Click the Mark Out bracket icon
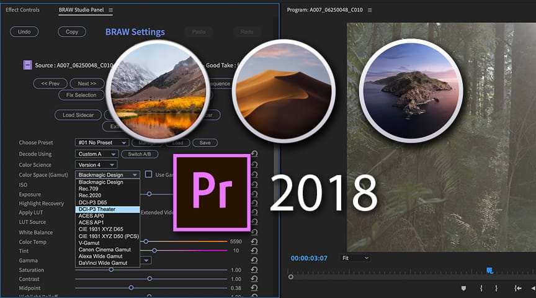Viewport: 536px width, 298px height. [496, 288]
